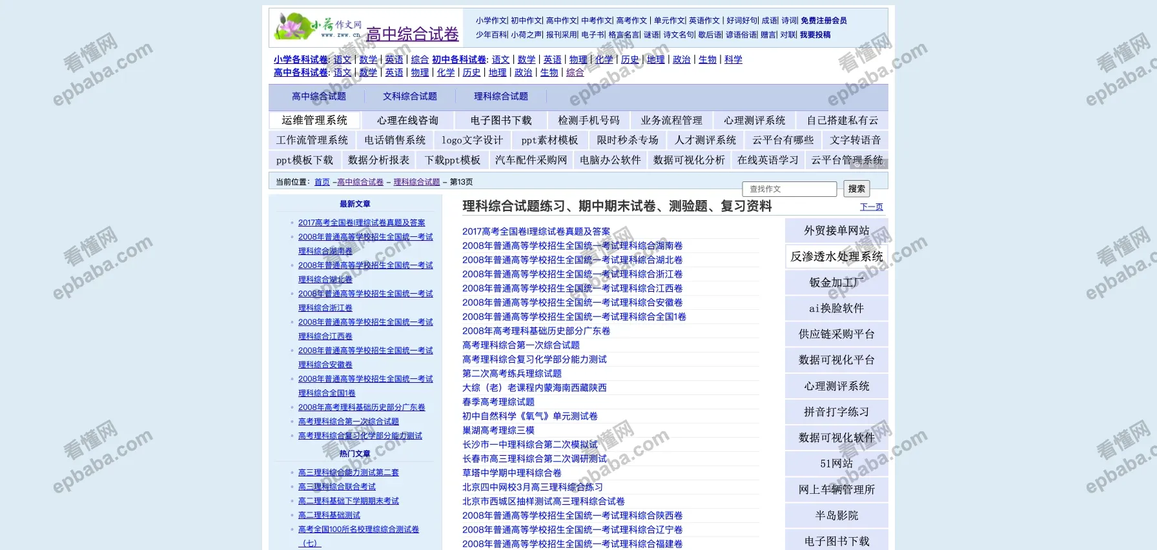Click 汽车配件采购网 ad button
Viewport: 1157px width, 550px height.
(531, 160)
